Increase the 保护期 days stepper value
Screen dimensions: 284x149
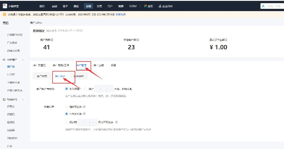93,121
